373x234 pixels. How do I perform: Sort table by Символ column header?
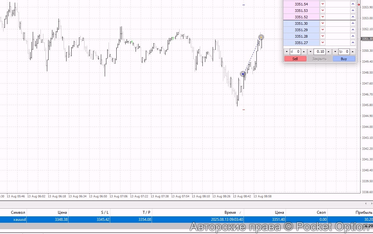[18, 212]
